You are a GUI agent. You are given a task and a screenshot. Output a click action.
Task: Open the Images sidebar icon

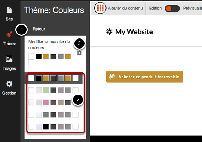pyautogui.click(x=9, y=59)
